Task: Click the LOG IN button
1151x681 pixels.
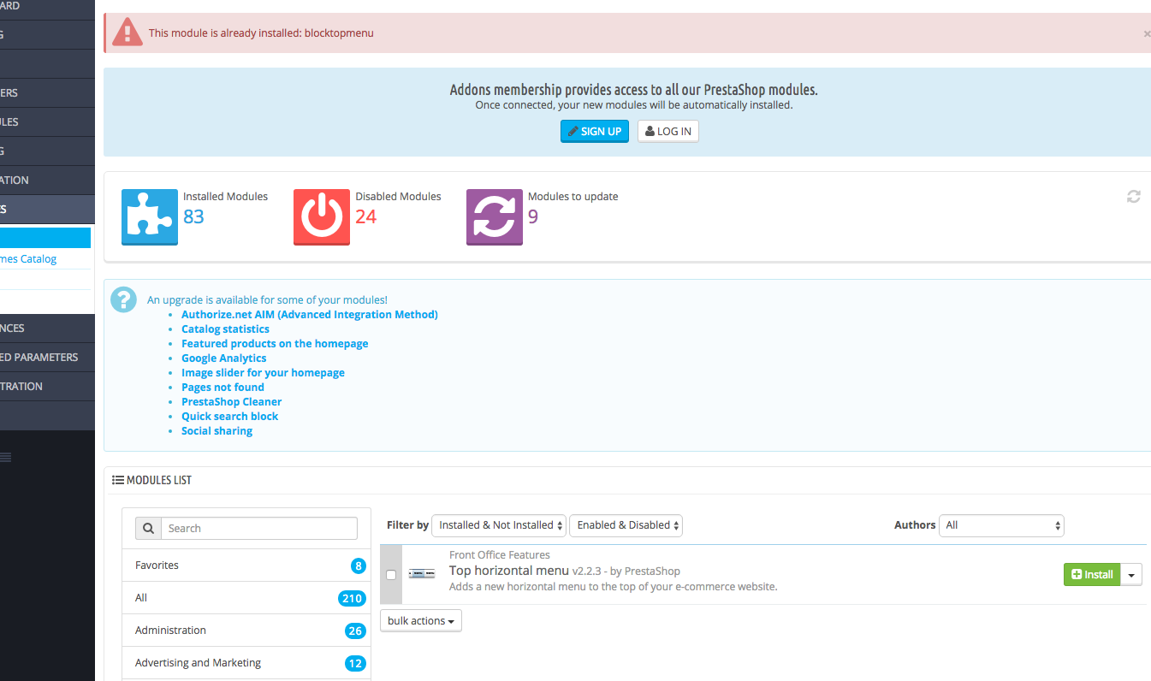Action: [668, 131]
